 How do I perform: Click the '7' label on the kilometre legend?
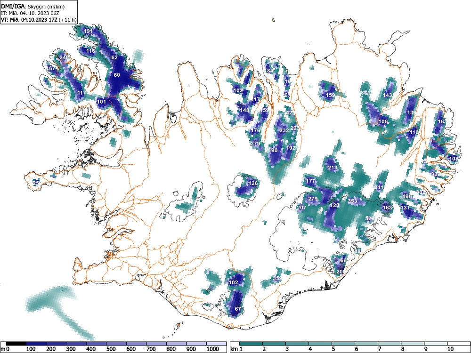[x=380, y=349]
